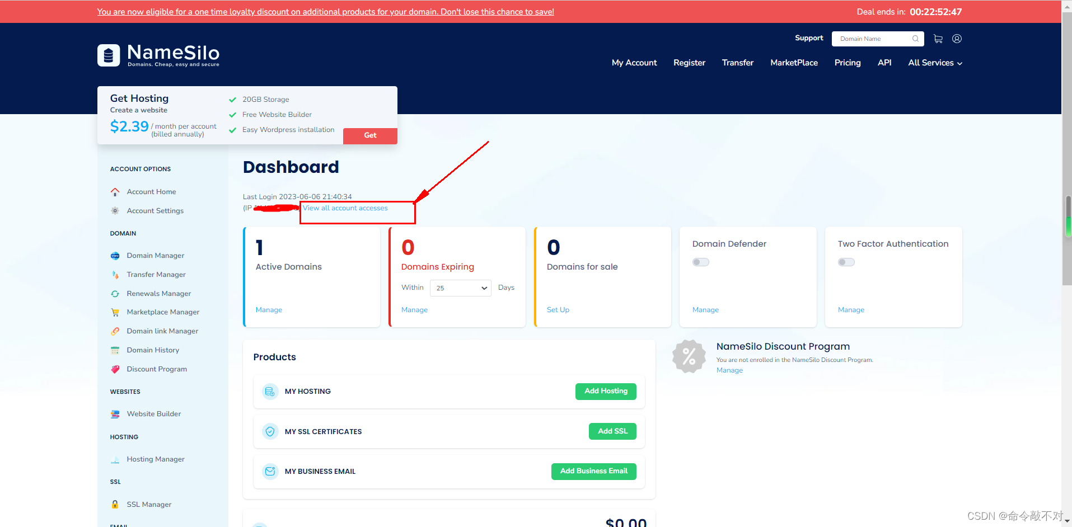Click the red Get hosting button
Viewport: 1072px width, 527px height.
coord(370,135)
